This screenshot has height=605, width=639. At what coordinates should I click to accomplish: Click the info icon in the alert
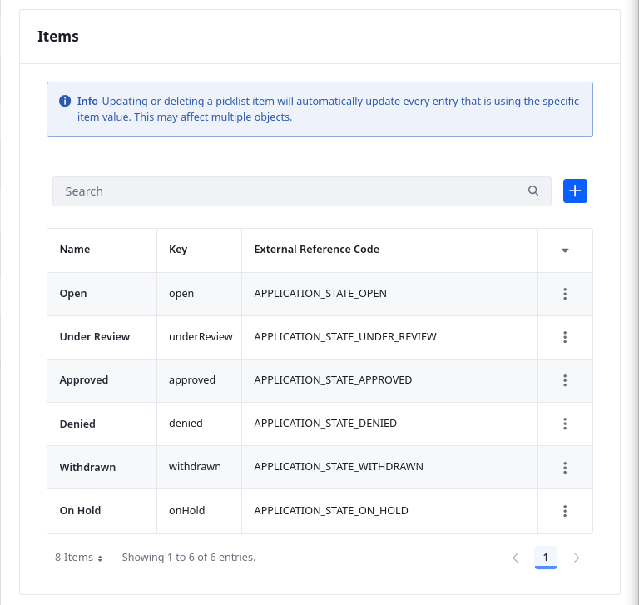(65, 102)
